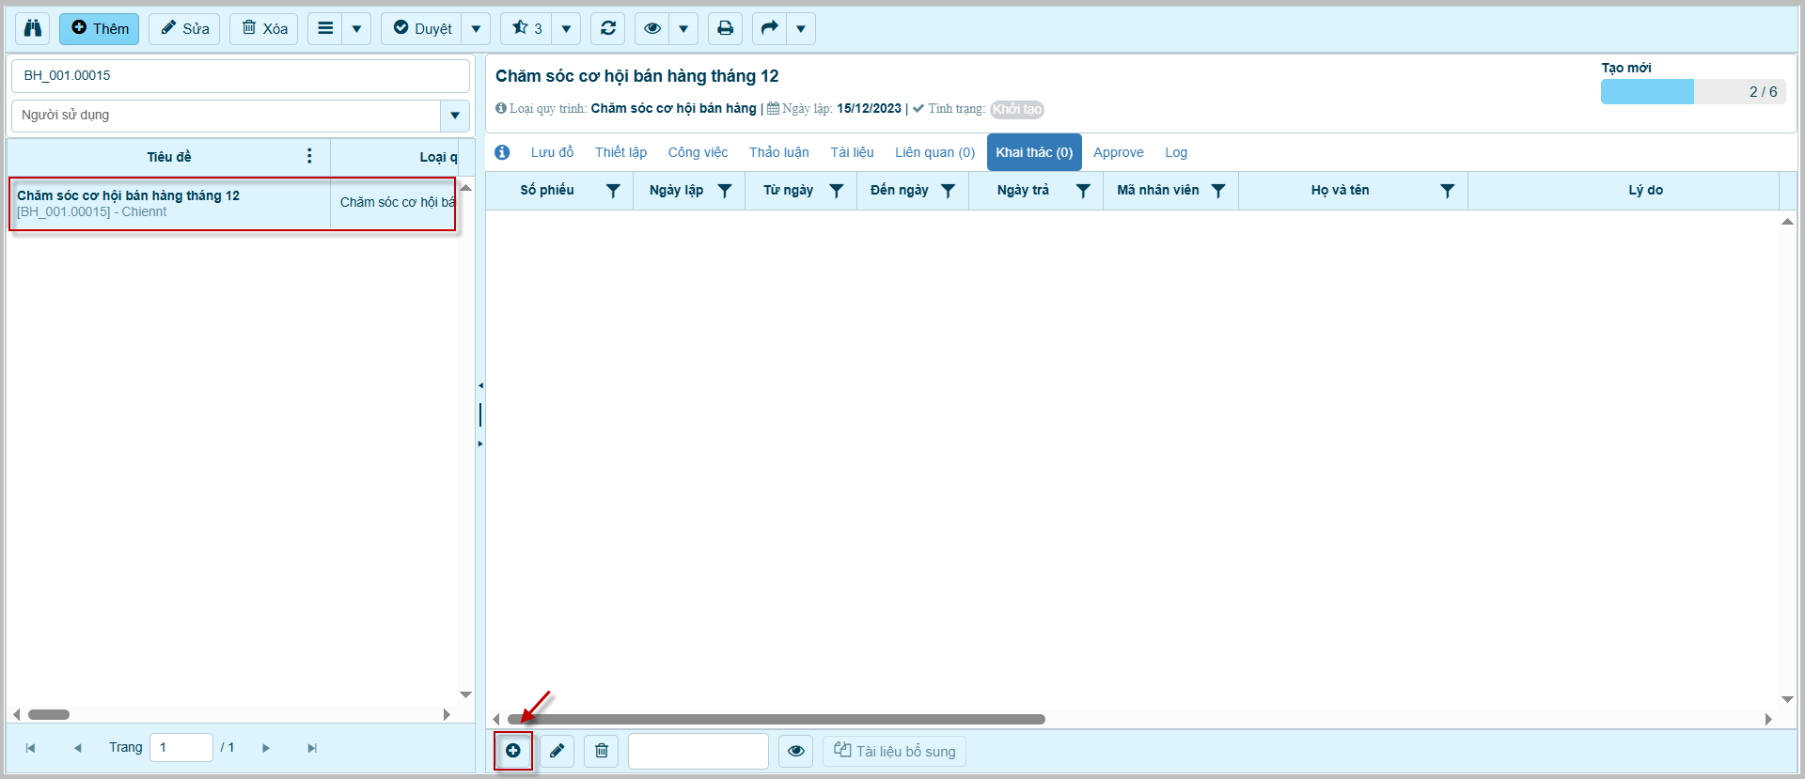The image size is (1805, 779).
Task: Switch to the Thảo luận tab
Action: click(778, 152)
